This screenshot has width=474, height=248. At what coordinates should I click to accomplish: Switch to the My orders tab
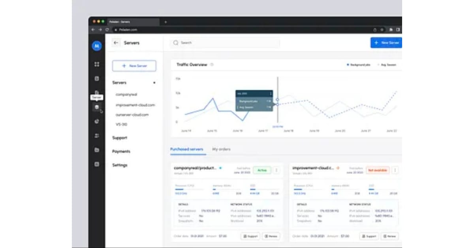tap(221, 149)
